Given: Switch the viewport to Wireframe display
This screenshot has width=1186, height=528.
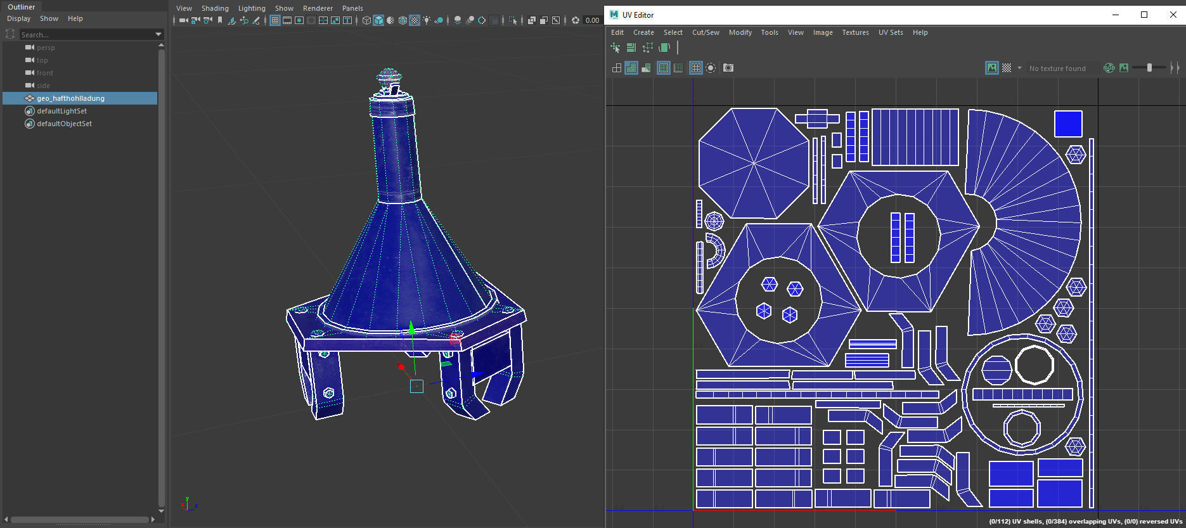Looking at the screenshot, I should tap(366, 20).
